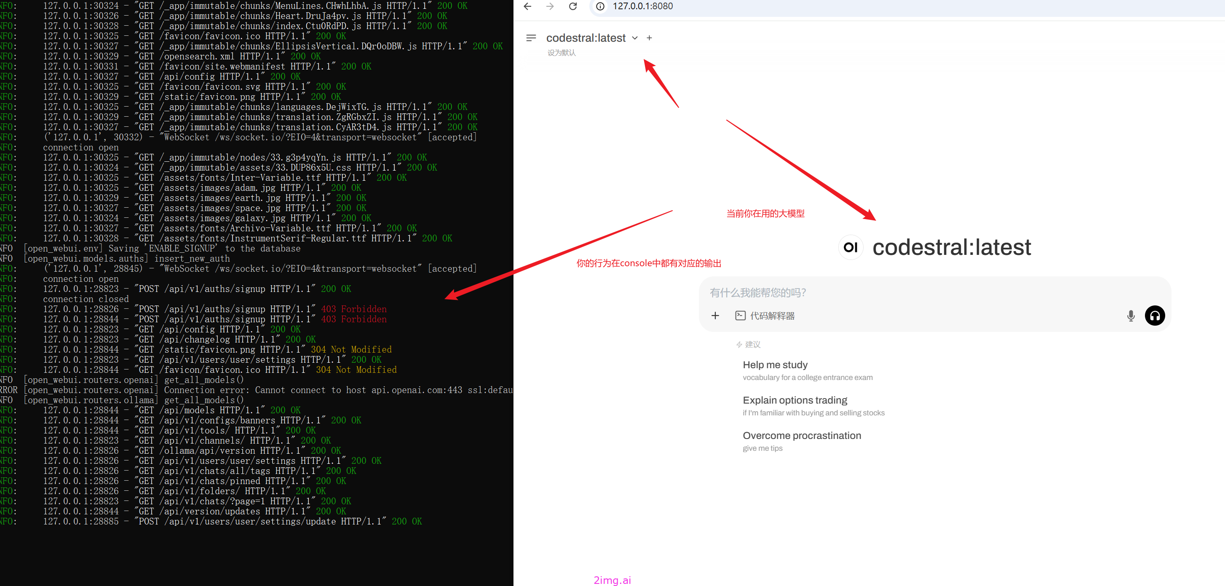This screenshot has height=586, width=1225.
Task: Toggle the sidebar with the hamburger icon
Action: tap(531, 37)
